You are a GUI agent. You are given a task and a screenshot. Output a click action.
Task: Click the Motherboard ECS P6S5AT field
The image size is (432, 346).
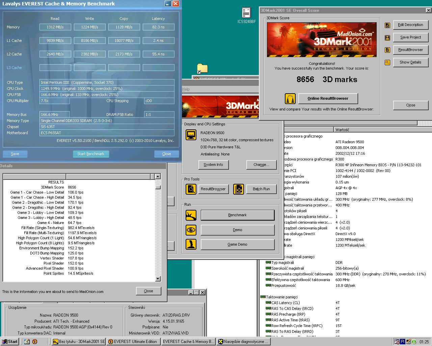pyautogui.click(x=107, y=133)
